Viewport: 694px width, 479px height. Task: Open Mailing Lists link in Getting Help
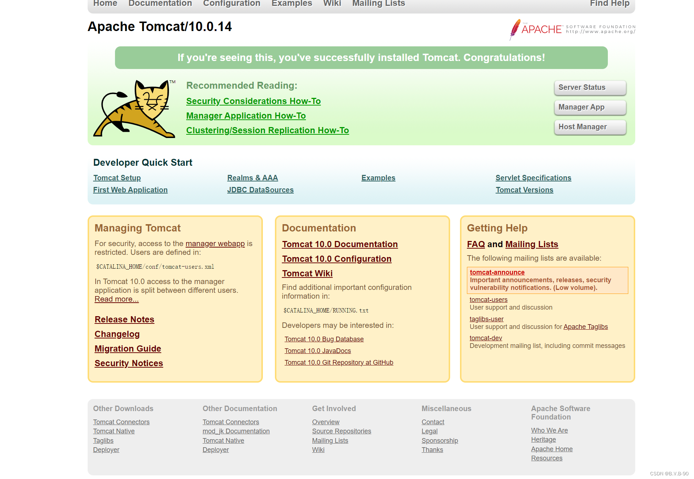pyautogui.click(x=532, y=244)
